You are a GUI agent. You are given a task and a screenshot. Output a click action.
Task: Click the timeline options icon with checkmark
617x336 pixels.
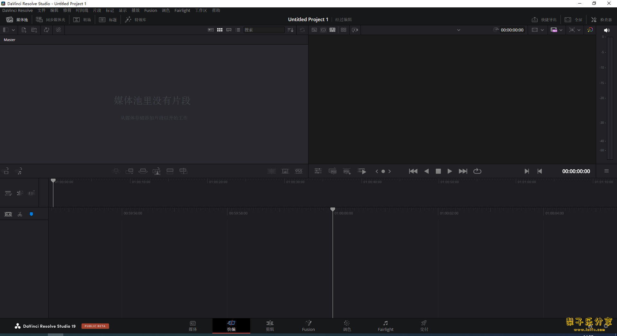pos(8,193)
